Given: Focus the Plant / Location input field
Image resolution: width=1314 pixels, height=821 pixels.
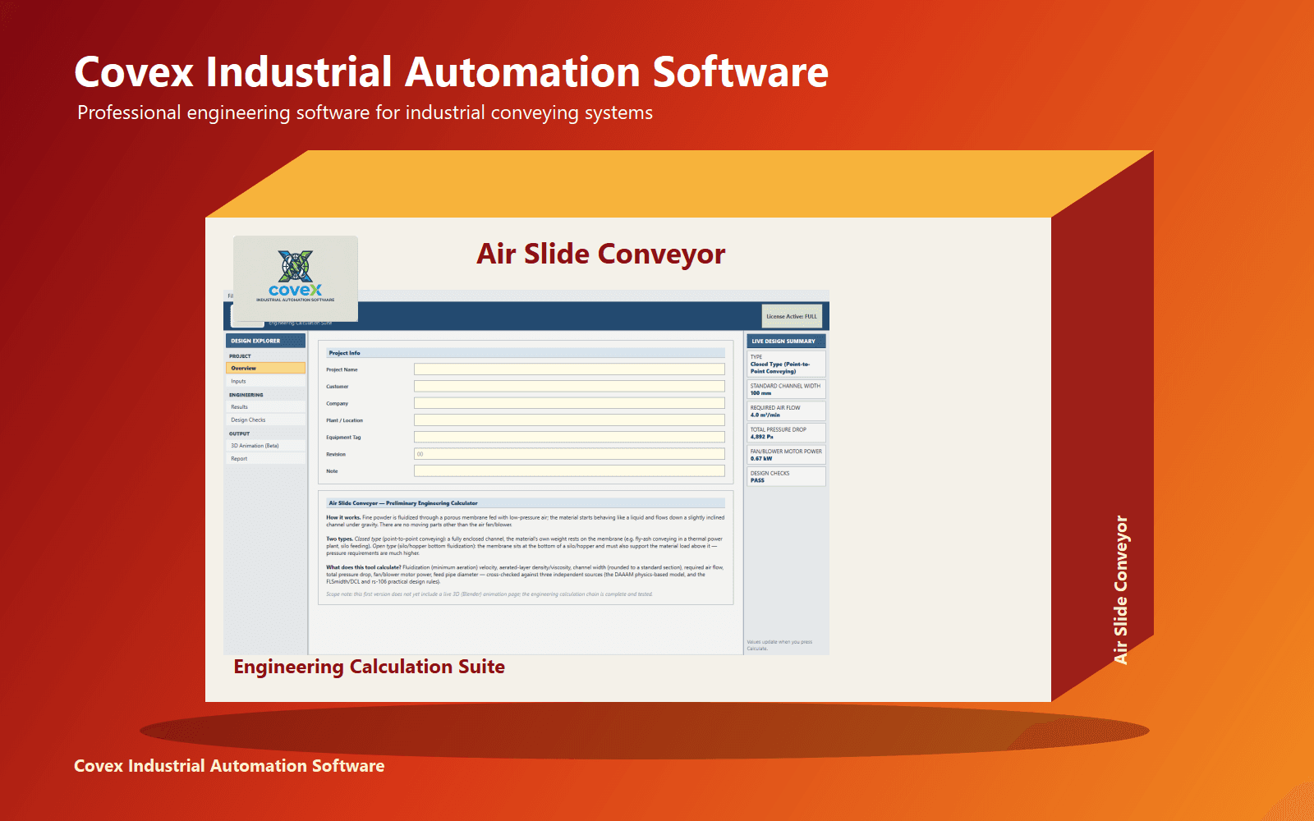Looking at the screenshot, I should (x=569, y=420).
